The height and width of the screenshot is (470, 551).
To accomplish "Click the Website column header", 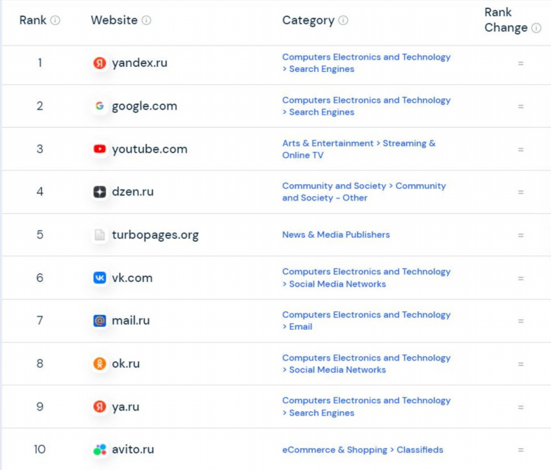I will [x=114, y=21].
